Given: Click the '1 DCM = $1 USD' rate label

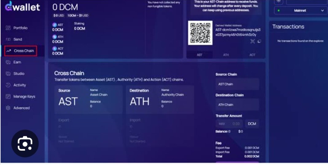Looking at the screenshot, I should (78, 15).
